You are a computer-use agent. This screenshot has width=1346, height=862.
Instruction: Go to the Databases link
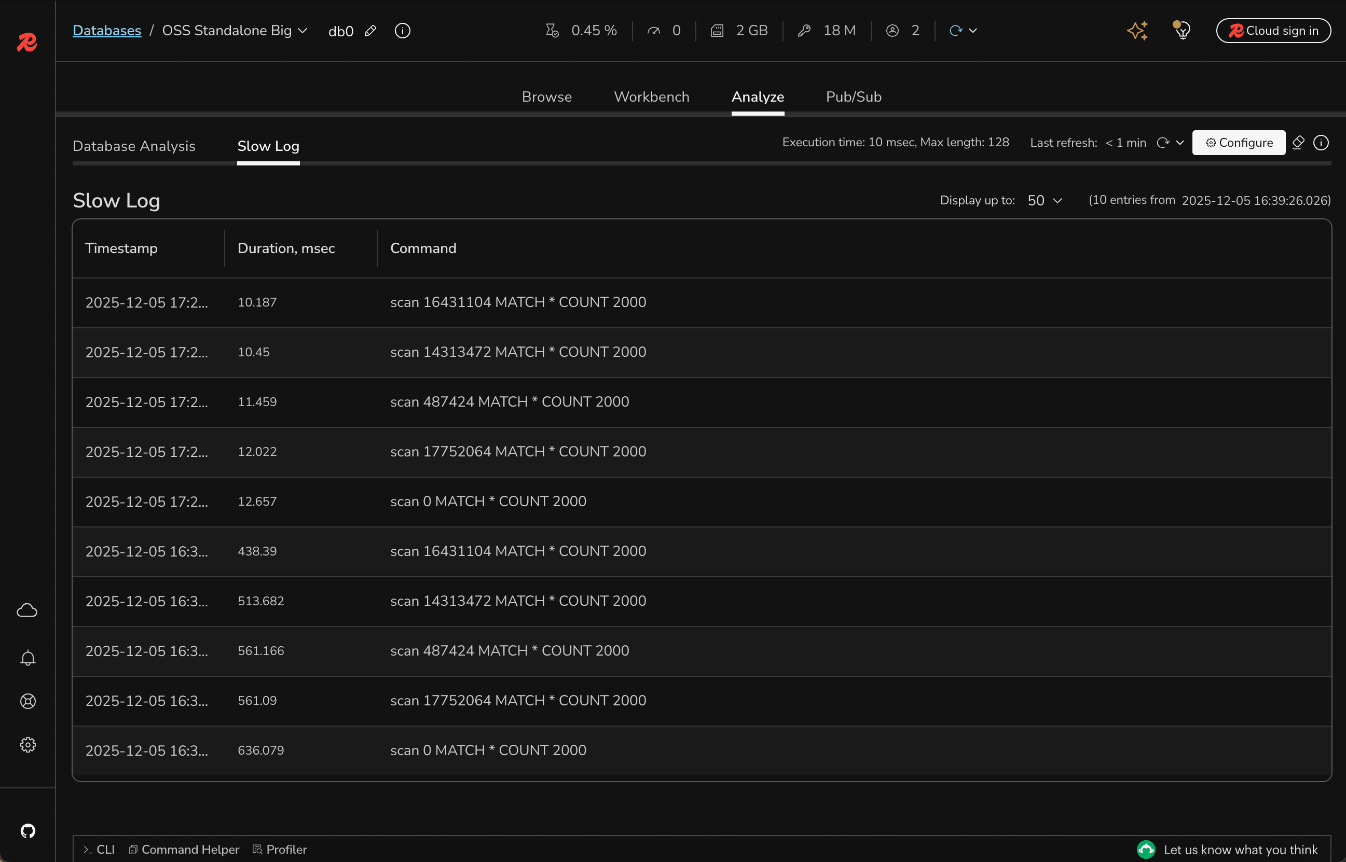(107, 31)
